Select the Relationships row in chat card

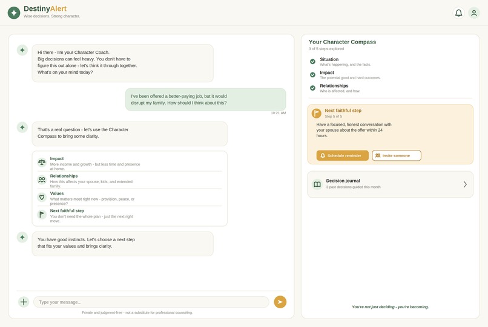[130, 181]
